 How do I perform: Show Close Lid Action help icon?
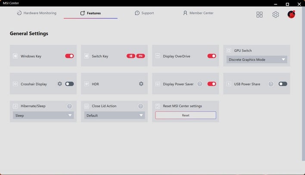coord(140,106)
